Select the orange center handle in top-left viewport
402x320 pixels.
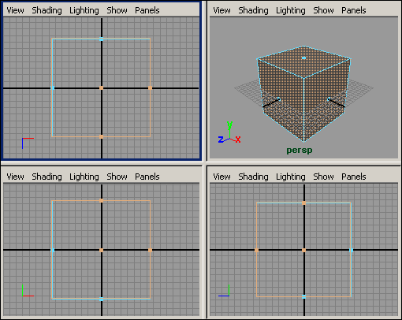pos(101,88)
